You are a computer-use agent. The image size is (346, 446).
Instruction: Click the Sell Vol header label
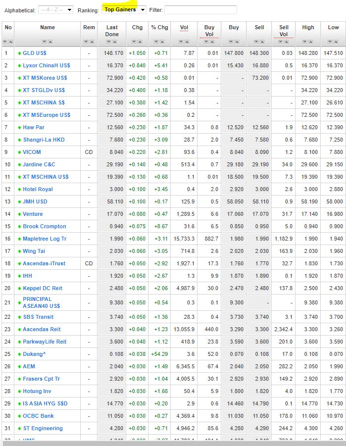click(x=284, y=31)
